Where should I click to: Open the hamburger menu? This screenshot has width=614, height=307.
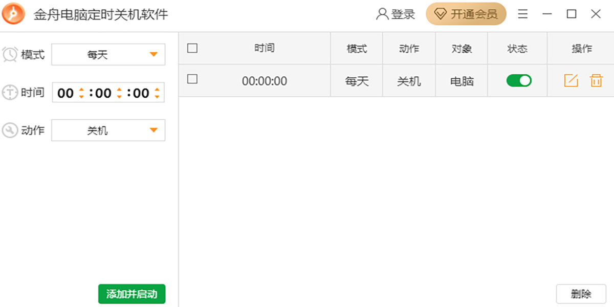(522, 14)
